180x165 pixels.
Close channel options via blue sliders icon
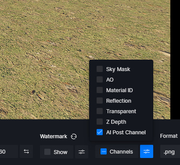coord(147,151)
